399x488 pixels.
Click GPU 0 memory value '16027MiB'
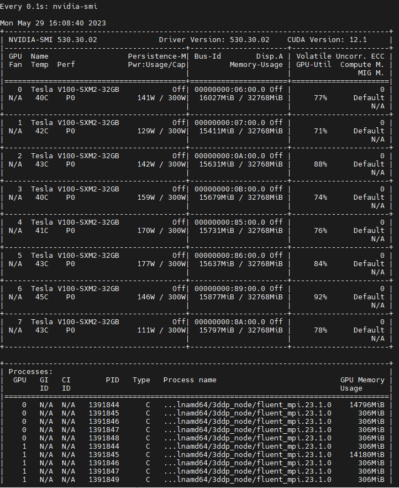(217, 98)
